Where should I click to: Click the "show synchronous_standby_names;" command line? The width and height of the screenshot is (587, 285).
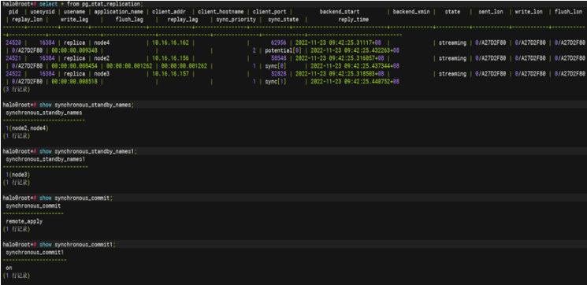68,105
